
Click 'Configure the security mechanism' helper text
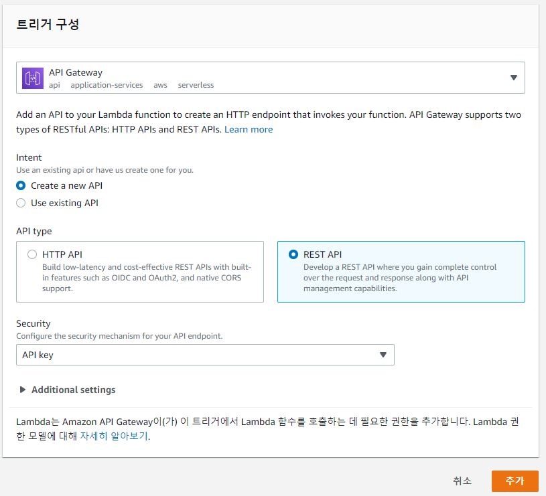pyautogui.click(x=119, y=336)
